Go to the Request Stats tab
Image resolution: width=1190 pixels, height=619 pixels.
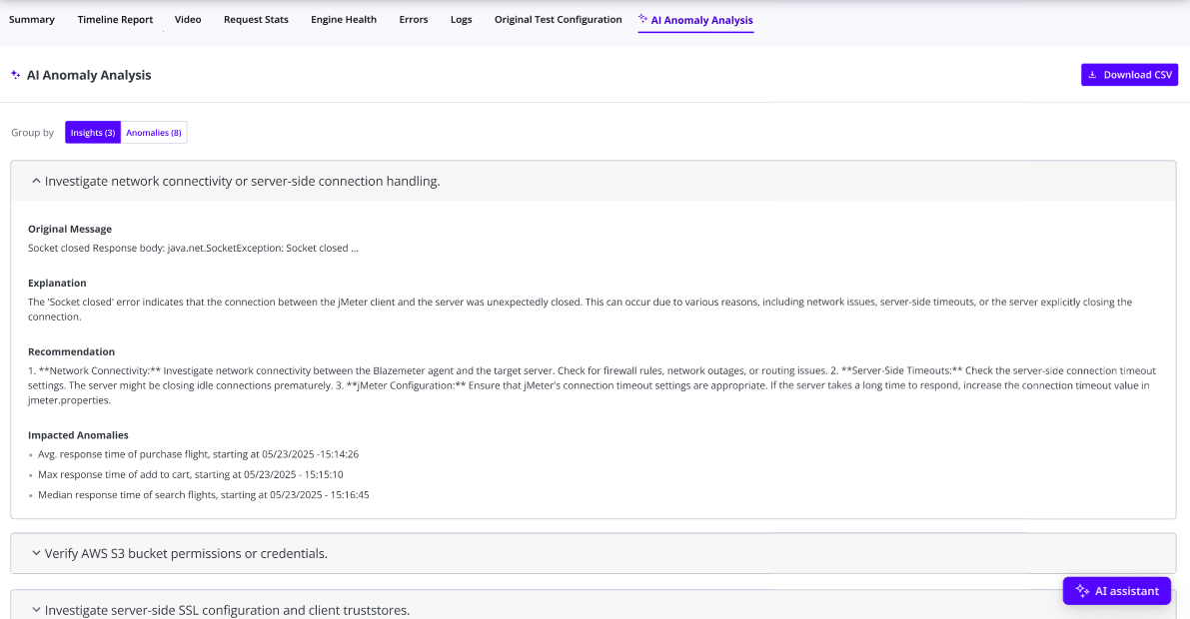pos(256,20)
